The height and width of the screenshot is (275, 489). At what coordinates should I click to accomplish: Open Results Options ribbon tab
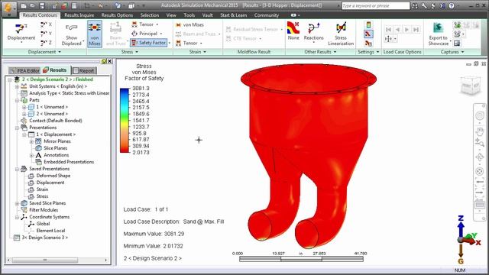coord(117,15)
